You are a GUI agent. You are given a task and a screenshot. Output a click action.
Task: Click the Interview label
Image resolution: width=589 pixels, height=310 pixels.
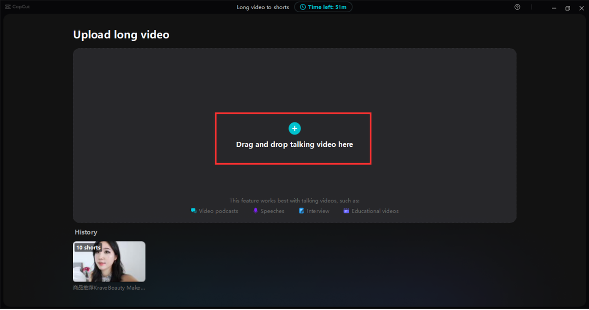318,211
